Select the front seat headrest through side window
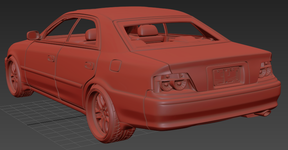The width and height of the screenshot is (288, 150). 91,34
